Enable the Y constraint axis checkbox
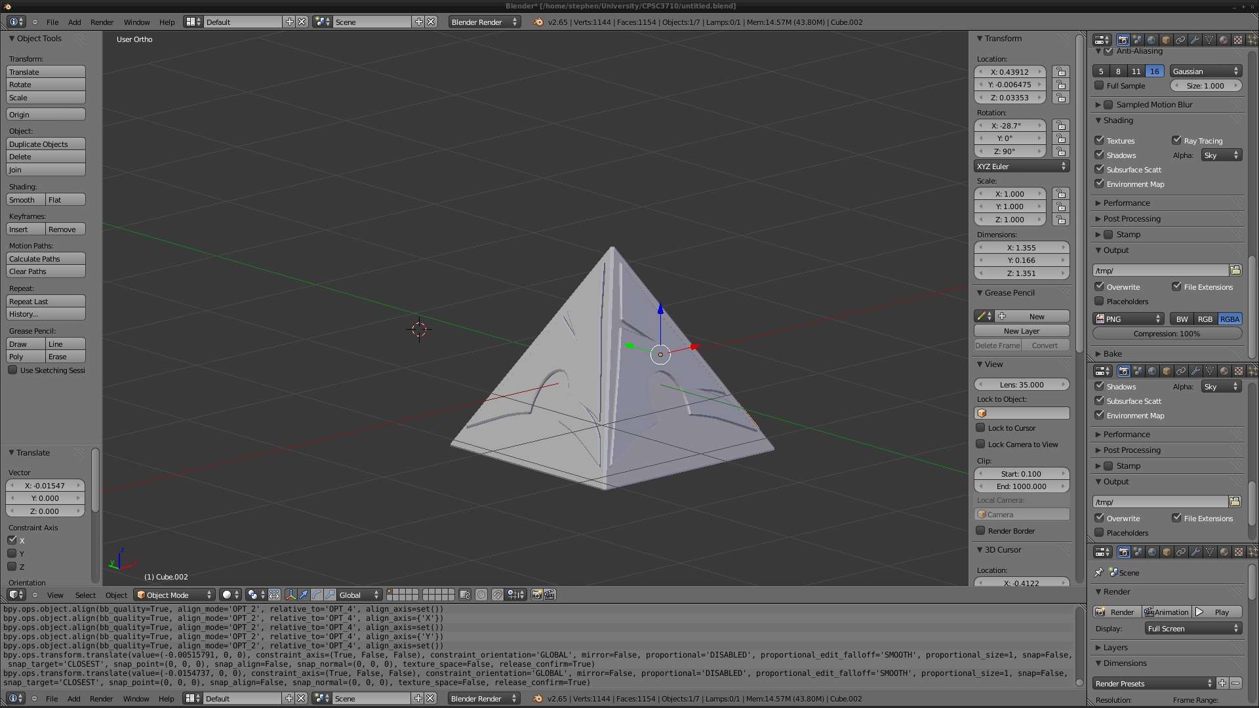This screenshot has height=708, width=1259. 12,553
